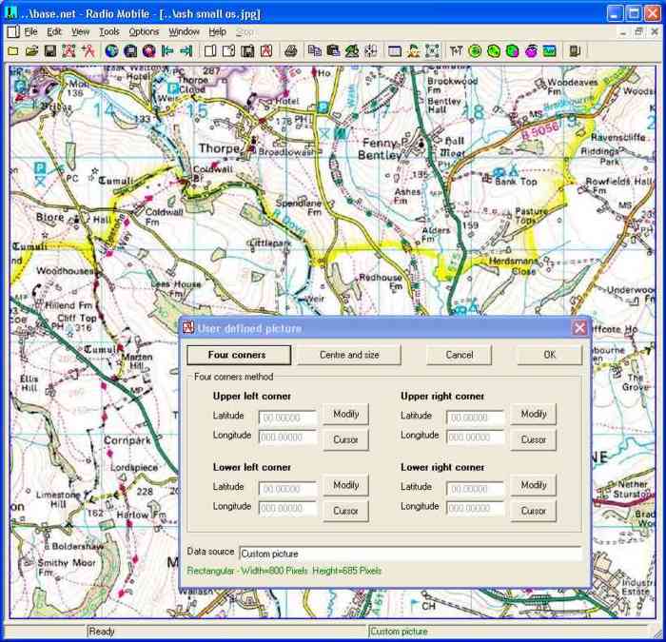Click Cancel in User defined picture dialog

coord(460,355)
